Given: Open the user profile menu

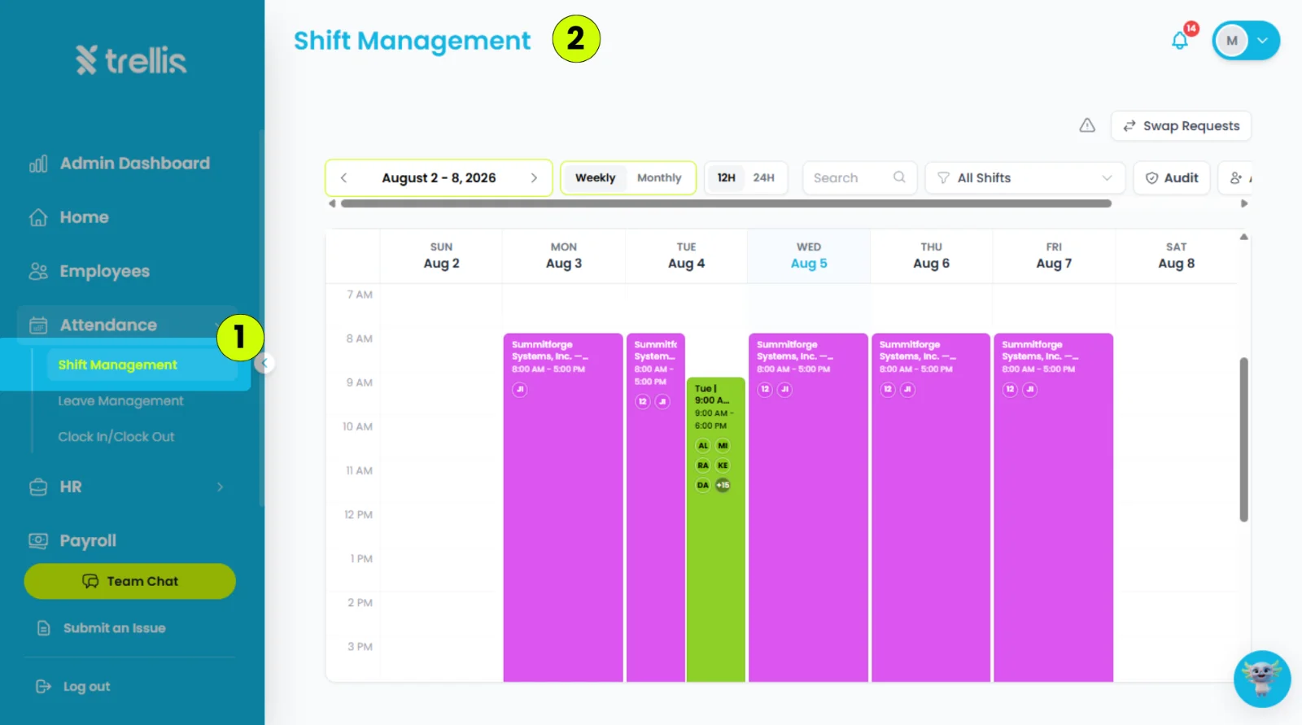Looking at the screenshot, I should 1246,41.
